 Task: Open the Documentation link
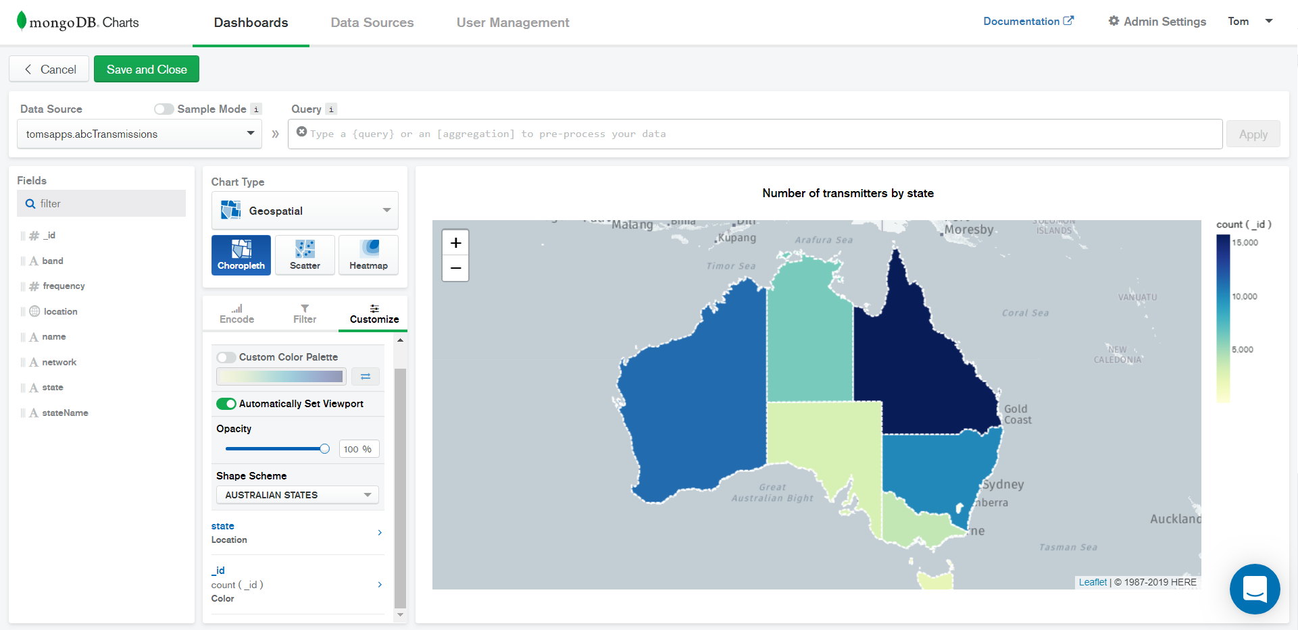tap(1028, 21)
